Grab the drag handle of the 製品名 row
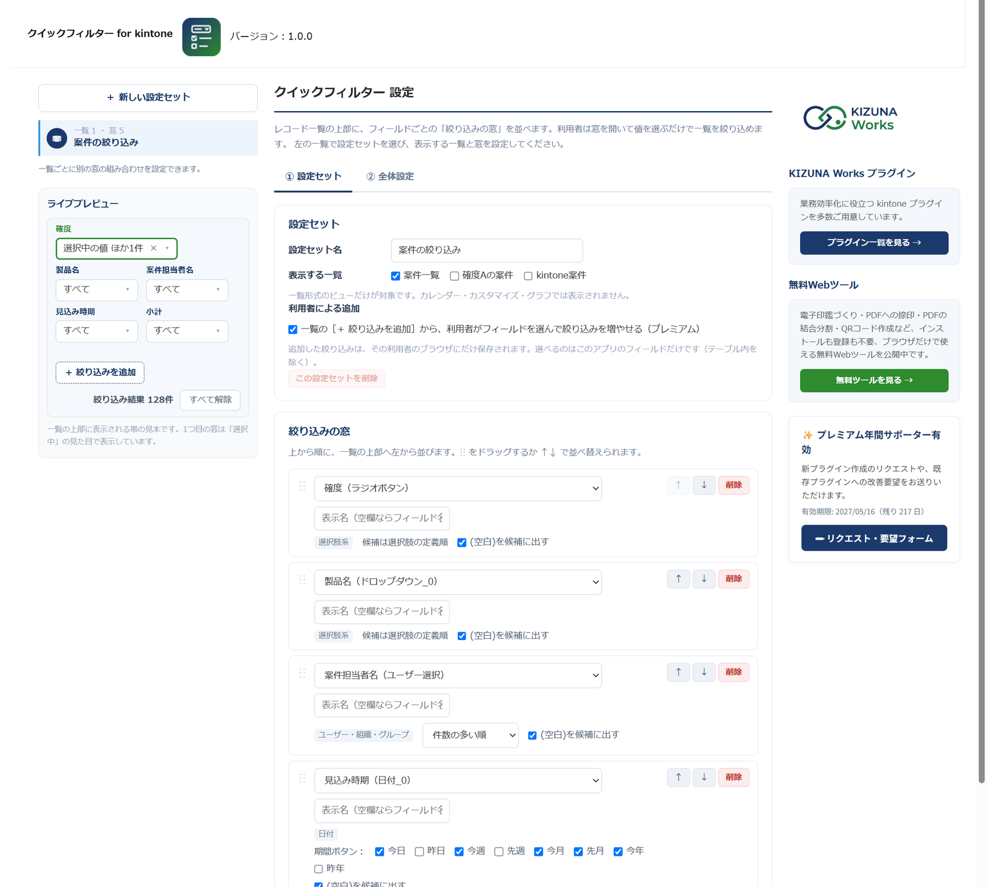The height and width of the screenshot is (887, 987). pyautogui.click(x=302, y=580)
